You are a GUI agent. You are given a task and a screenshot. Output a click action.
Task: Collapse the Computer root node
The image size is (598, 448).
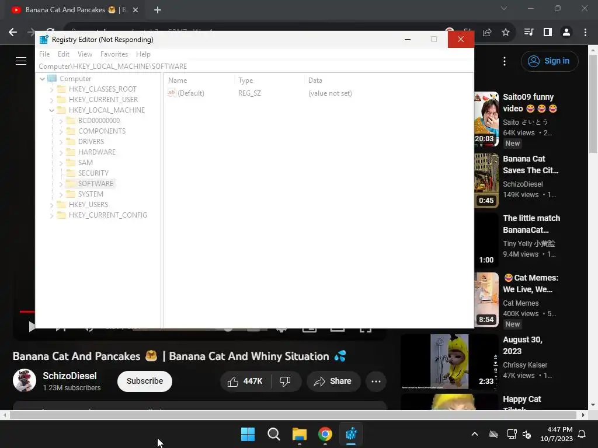(x=42, y=79)
